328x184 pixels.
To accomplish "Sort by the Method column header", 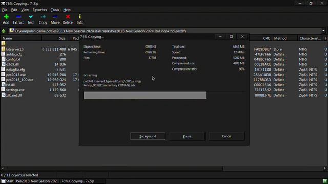I will (285, 38).
